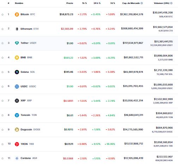This screenshot has height=165, width=178.
Task: Click the XRP logo icon
Action: [17, 101]
